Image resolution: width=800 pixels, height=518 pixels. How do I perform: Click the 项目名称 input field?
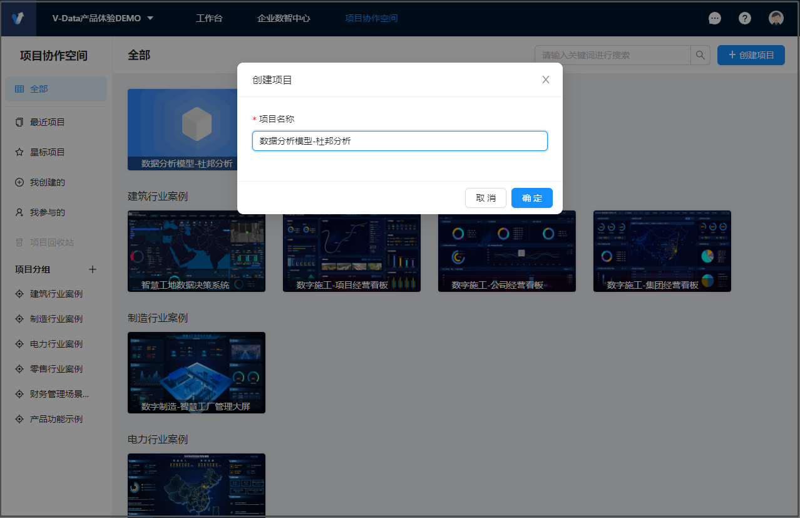[x=399, y=141]
